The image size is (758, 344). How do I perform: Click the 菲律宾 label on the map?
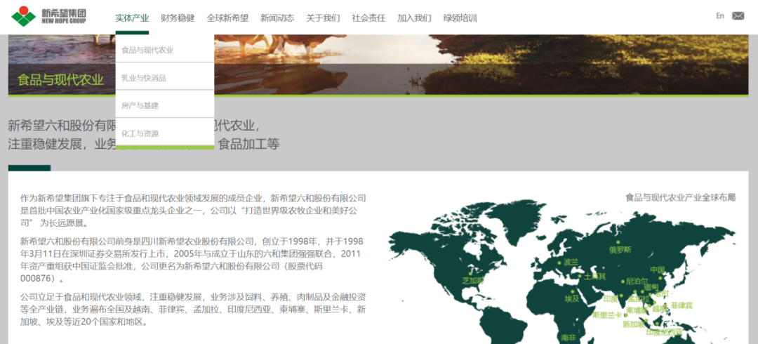pyautogui.click(x=681, y=306)
